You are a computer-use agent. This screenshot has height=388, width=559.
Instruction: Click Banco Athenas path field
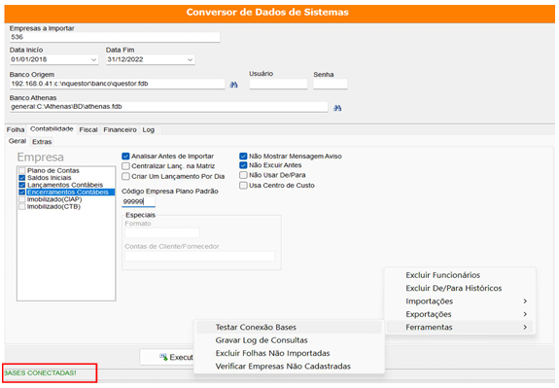168,107
